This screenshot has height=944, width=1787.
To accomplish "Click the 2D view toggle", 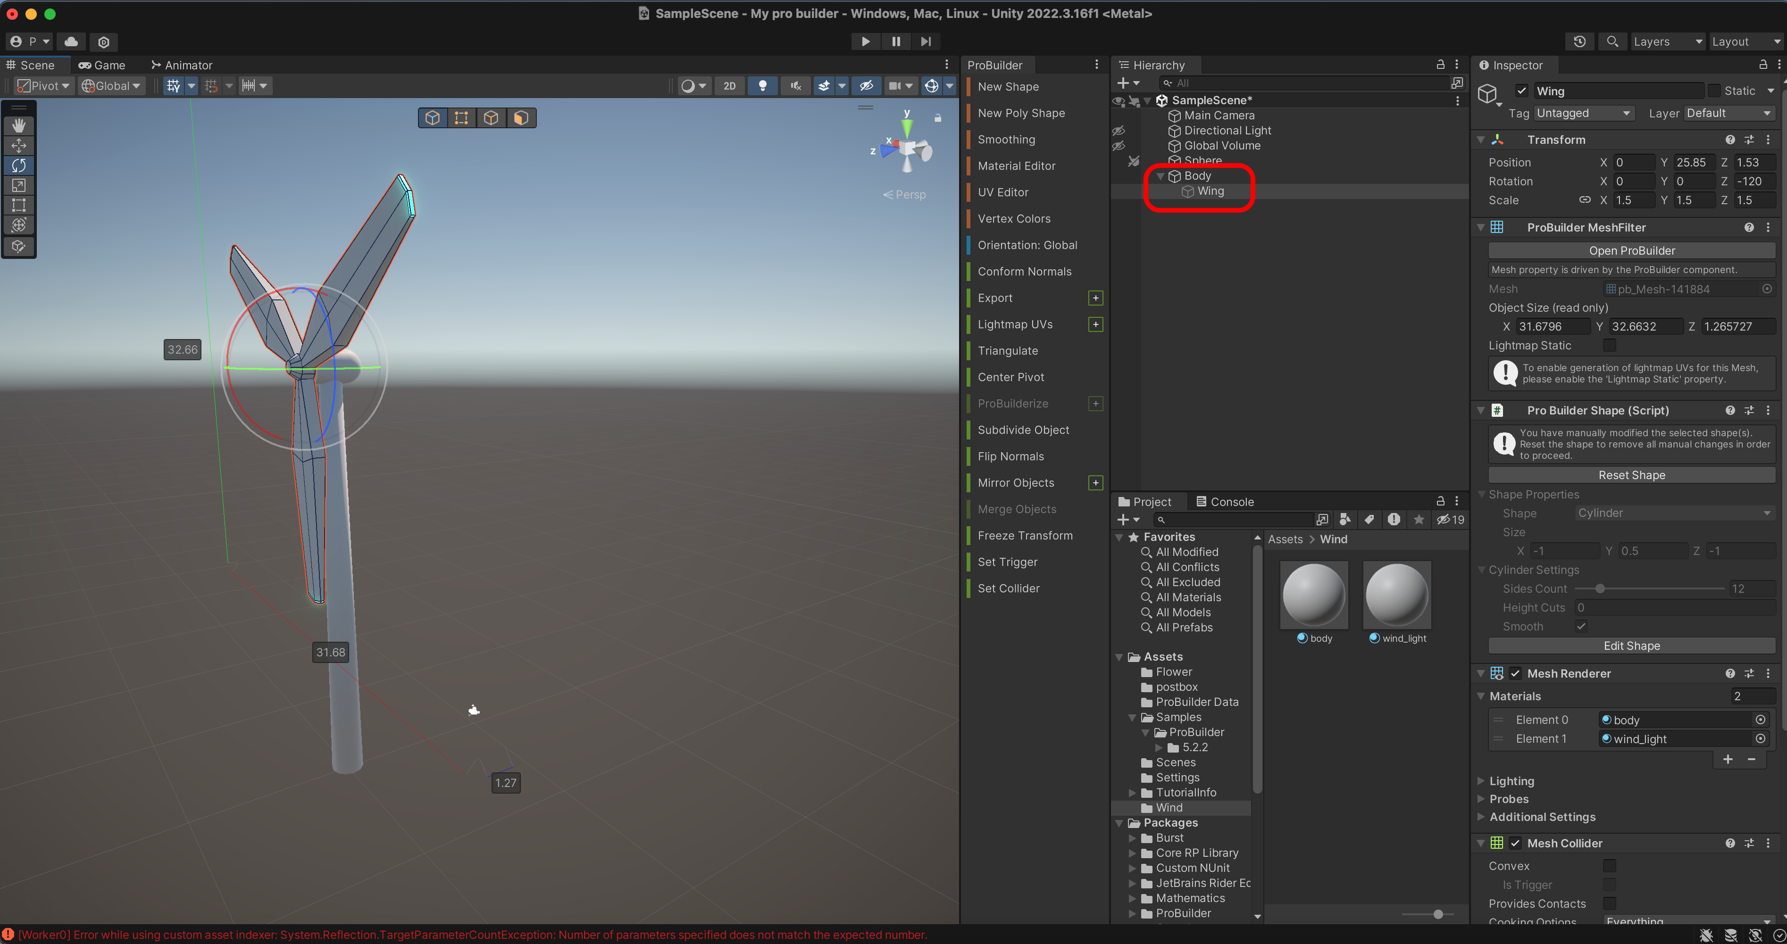I will [x=729, y=86].
